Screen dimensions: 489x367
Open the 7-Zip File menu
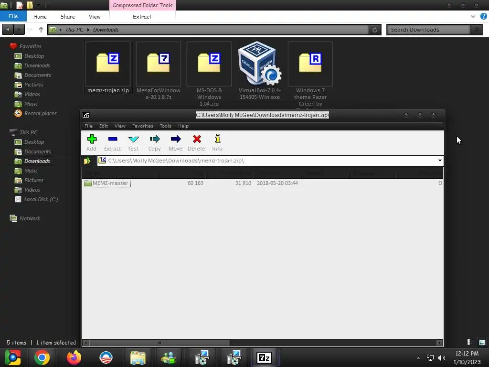[x=88, y=126]
